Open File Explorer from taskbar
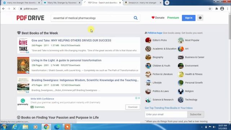Image resolution: width=231 pixels, height=130 pixels. (x=25, y=127)
